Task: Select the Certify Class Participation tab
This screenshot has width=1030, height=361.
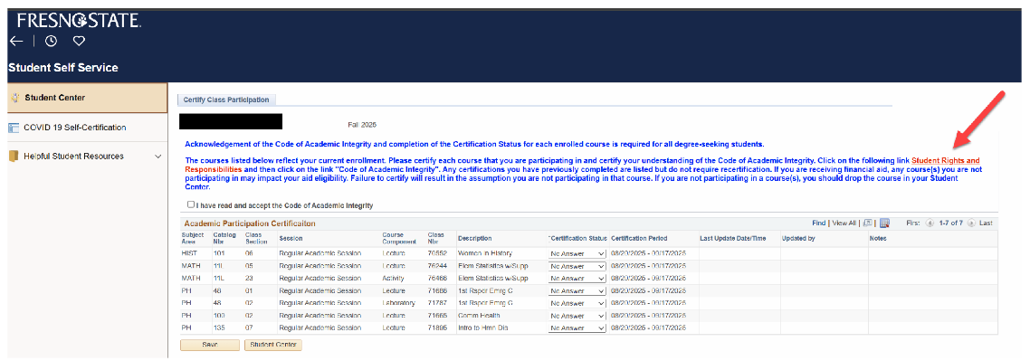Action: (226, 100)
